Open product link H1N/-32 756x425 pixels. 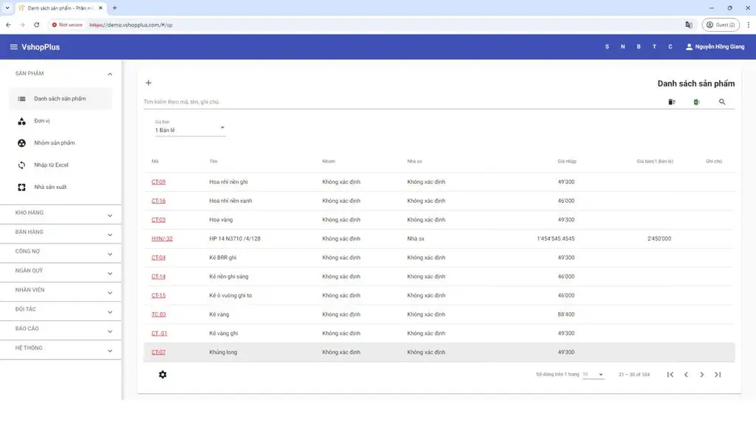[162, 238]
